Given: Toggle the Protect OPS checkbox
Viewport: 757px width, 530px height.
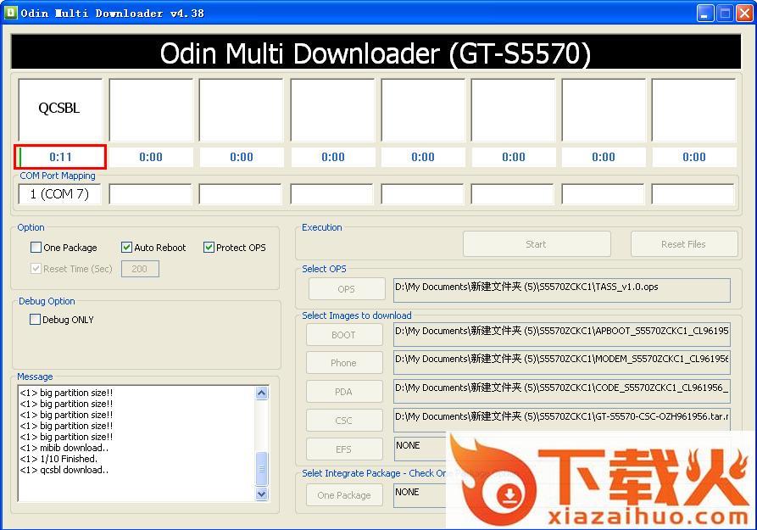Looking at the screenshot, I should point(209,248).
